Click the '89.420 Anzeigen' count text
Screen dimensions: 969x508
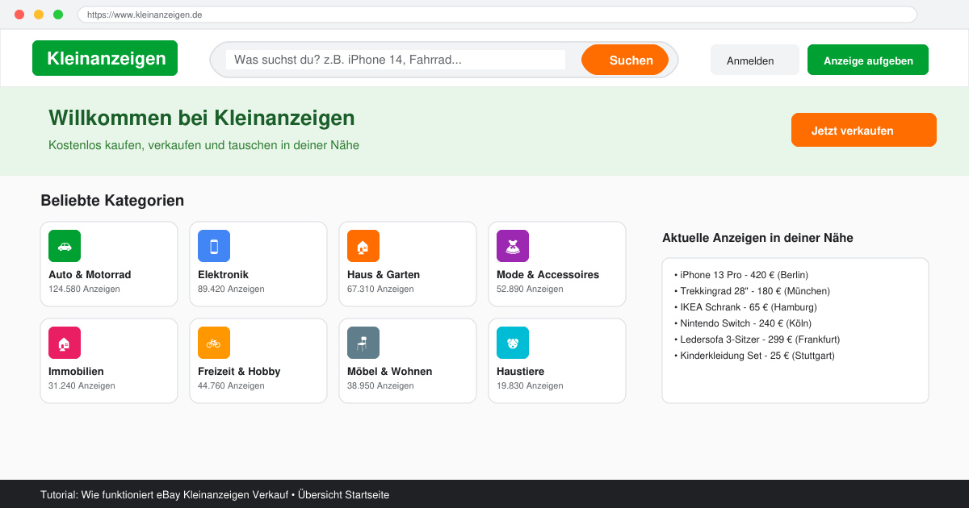(231, 289)
